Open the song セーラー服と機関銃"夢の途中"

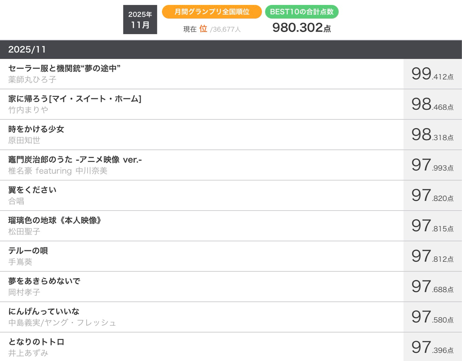(64, 69)
